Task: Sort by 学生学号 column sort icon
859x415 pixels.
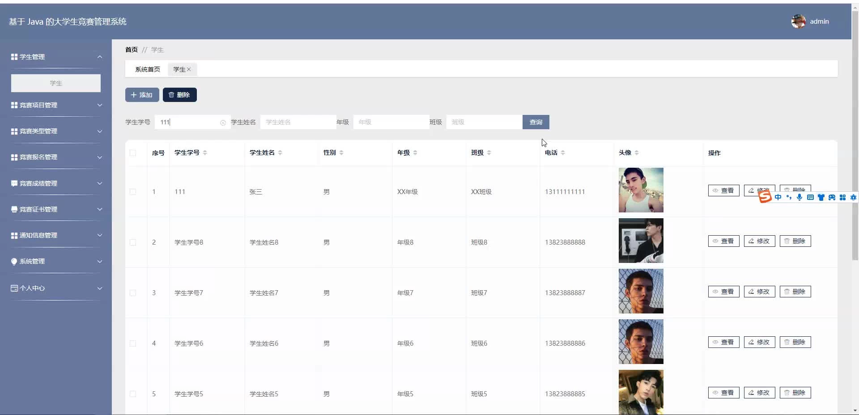Action: 205,153
